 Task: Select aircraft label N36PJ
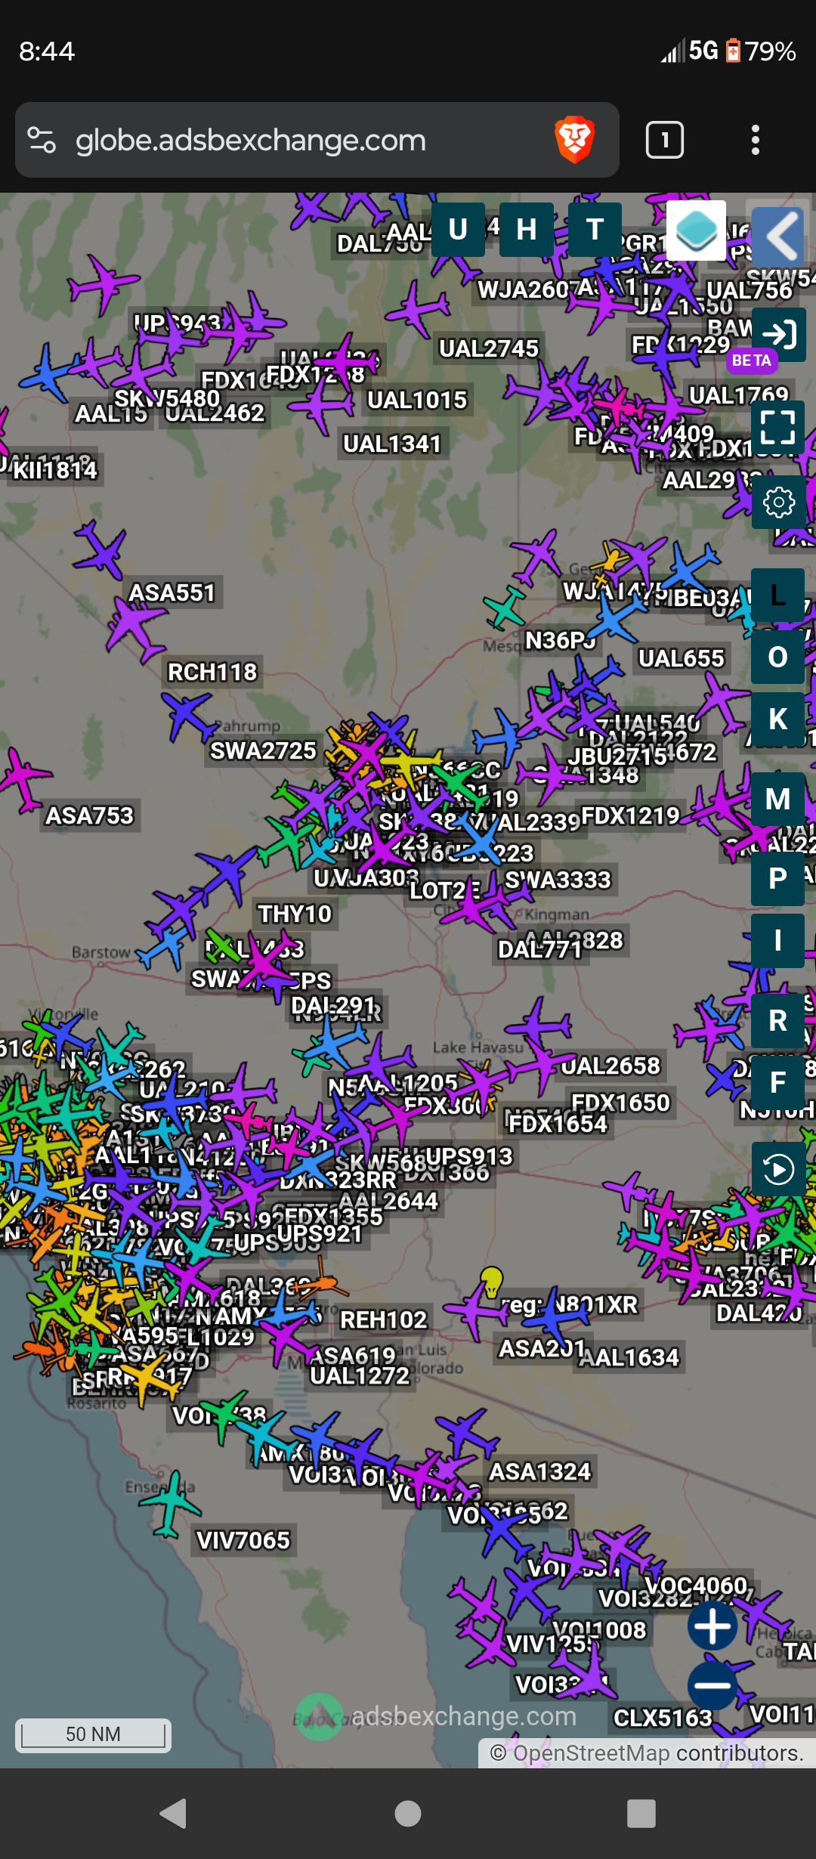pyautogui.click(x=560, y=640)
